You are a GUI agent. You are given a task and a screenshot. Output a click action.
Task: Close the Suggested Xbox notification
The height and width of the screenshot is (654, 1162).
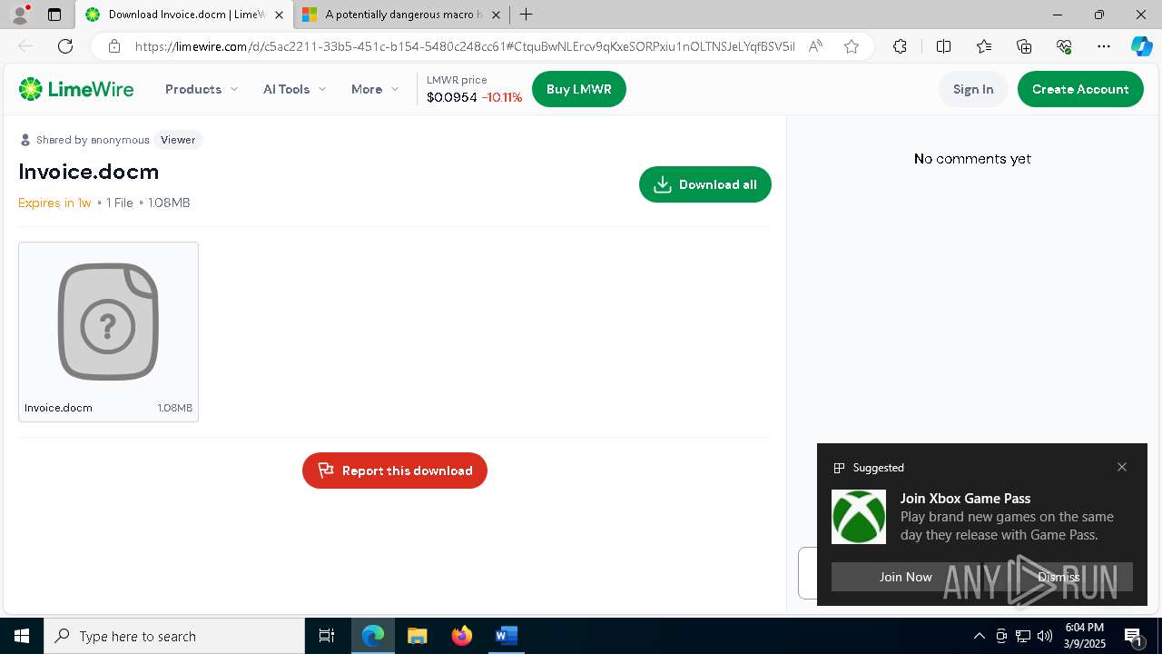coord(1122,467)
